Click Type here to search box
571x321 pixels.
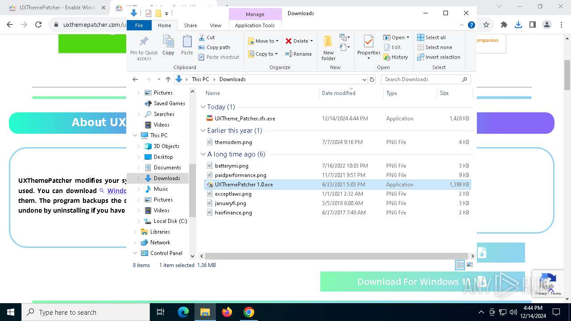(86, 312)
